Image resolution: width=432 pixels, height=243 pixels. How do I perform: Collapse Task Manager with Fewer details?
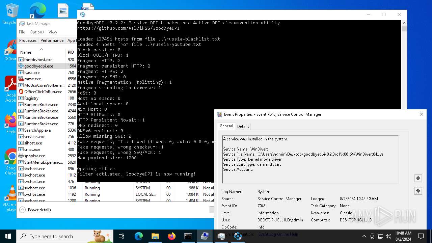(x=35, y=210)
